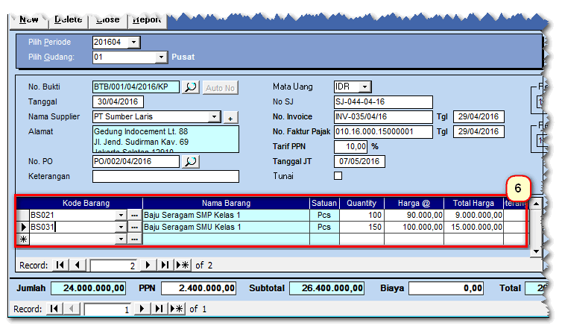Click the search icon next to No. PO
The height and width of the screenshot is (326, 562).
(191, 161)
